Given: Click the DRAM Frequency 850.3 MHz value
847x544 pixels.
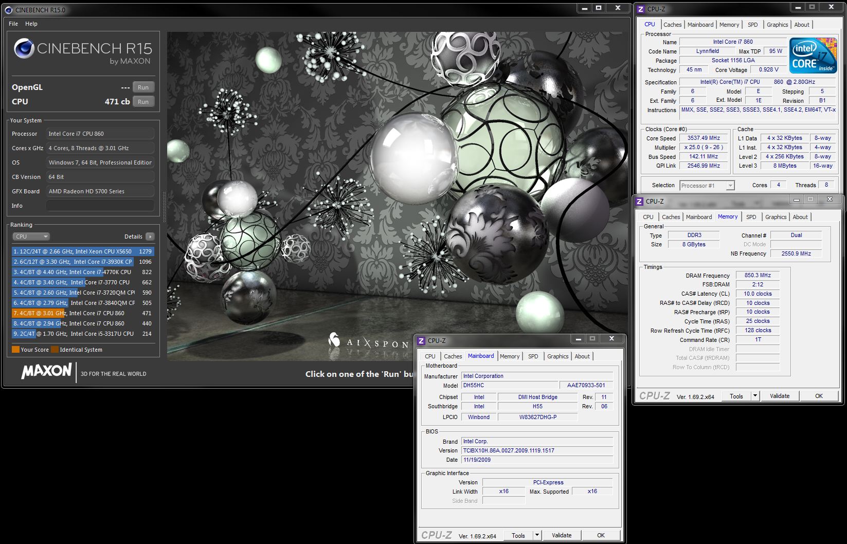Looking at the screenshot, I should pos(758,276).
